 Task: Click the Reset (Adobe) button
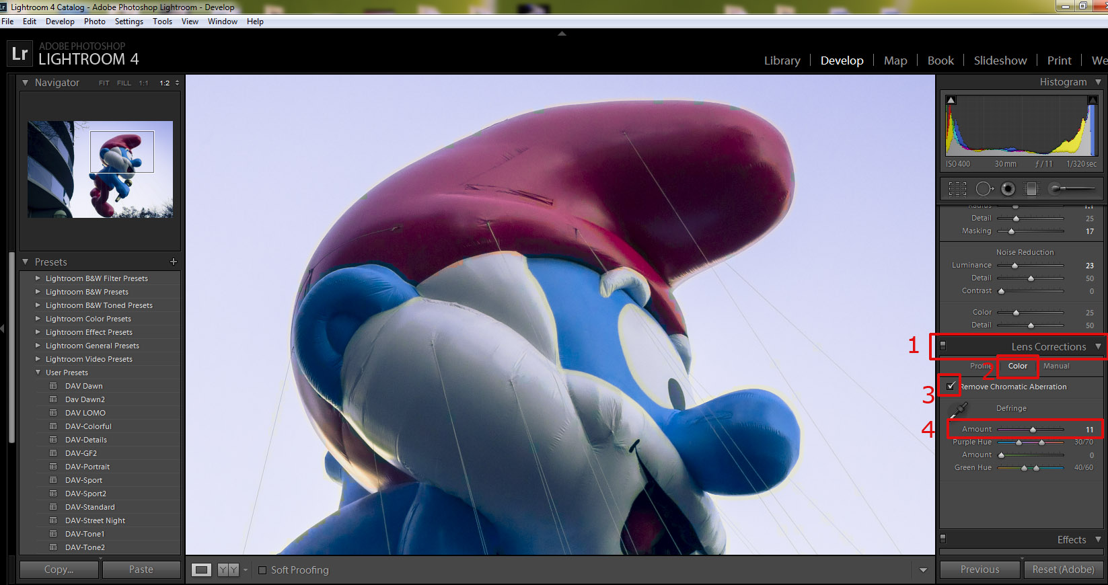click(1063, 570)
